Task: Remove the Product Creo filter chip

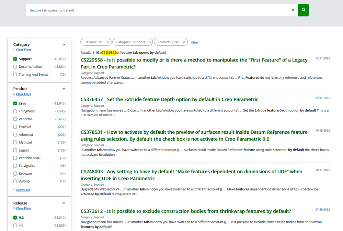Action: click(x=184, y=42)
